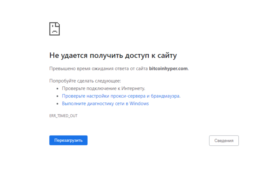Image resolution: width=258 pixels, height=169 pixels.
Task: Click heading Не удается получить доступ к сайту
Action: (113, 55)
